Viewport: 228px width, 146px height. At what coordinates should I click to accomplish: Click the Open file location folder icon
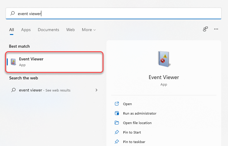[x=117, y=123]
